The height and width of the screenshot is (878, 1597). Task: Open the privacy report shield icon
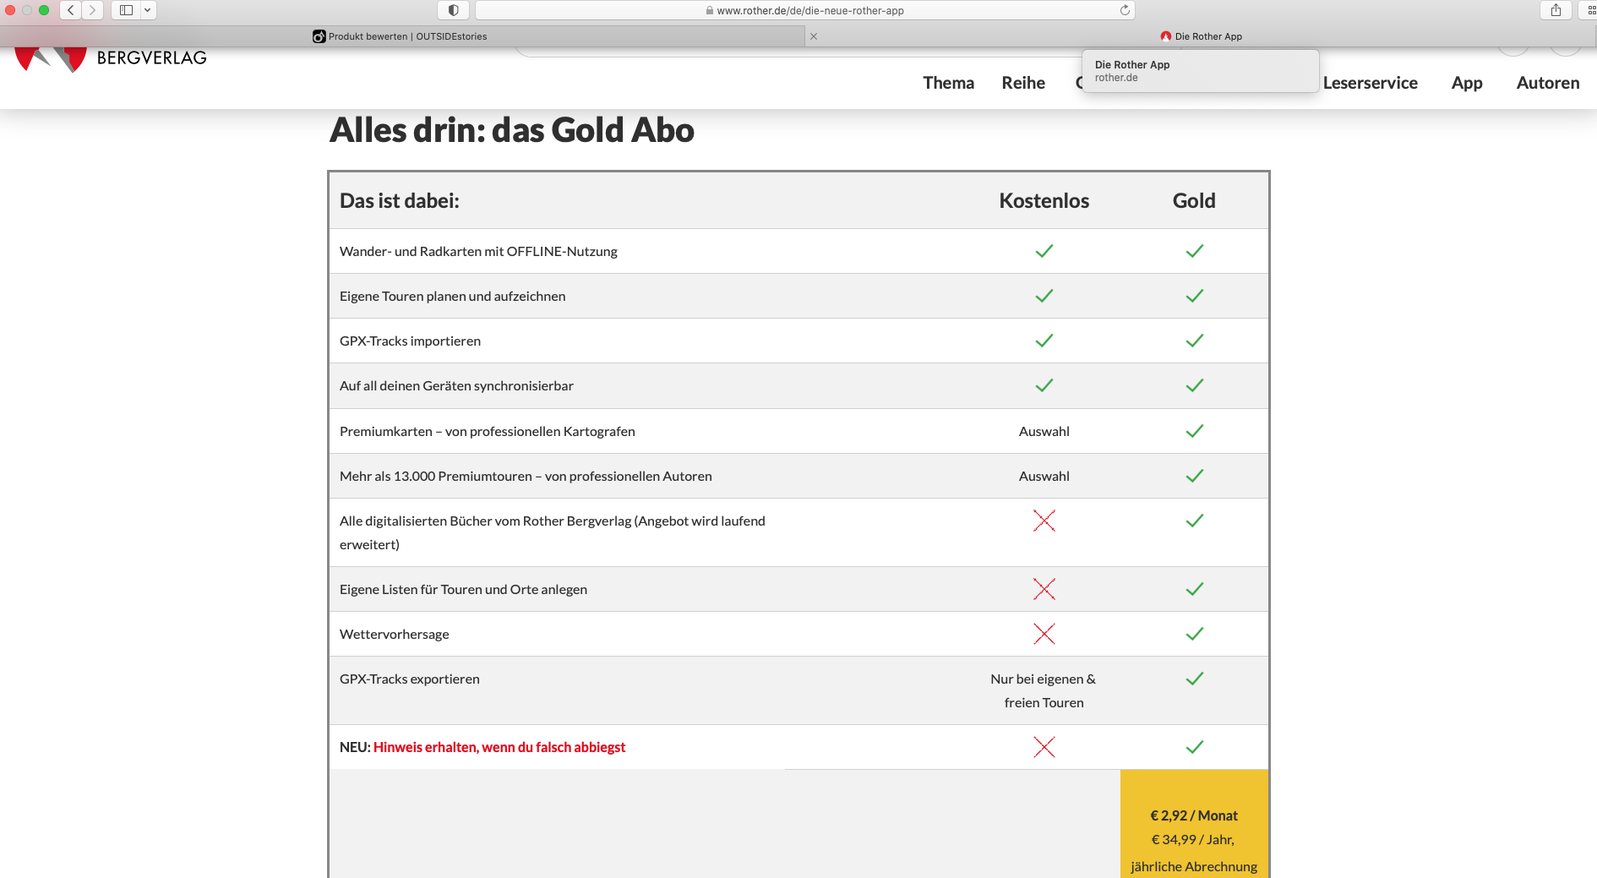[454, 10]
